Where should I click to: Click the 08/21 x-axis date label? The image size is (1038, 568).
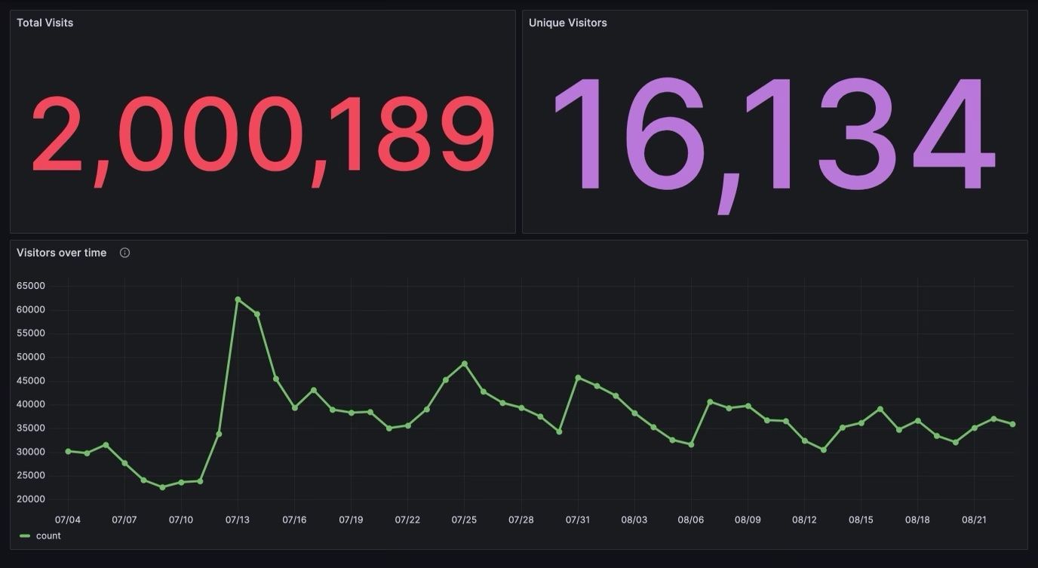coord(974,520)
